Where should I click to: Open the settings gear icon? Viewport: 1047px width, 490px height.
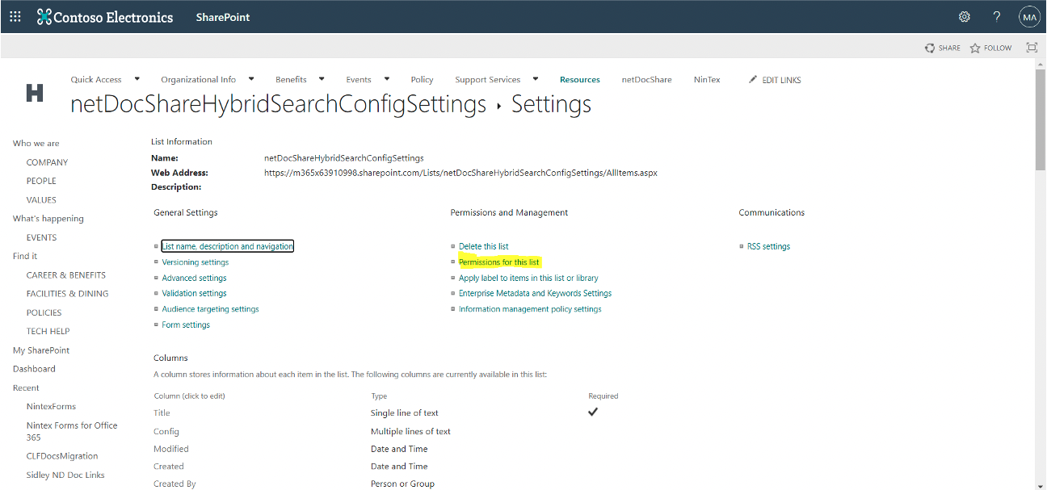(964, 16)
